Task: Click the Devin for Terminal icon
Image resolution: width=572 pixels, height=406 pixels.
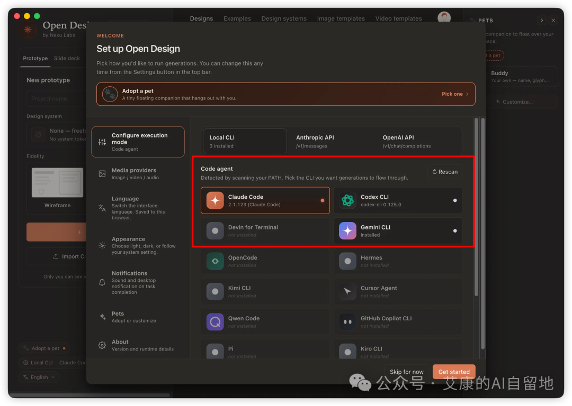Action: [215, 230]
